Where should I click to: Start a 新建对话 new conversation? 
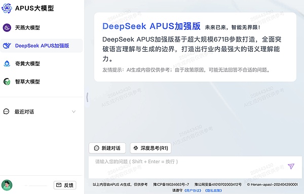(x=107, y=148)
